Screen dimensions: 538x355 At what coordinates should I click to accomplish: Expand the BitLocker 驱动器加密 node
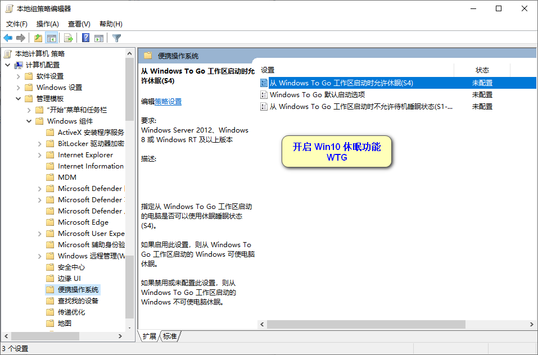click(39, 144)
